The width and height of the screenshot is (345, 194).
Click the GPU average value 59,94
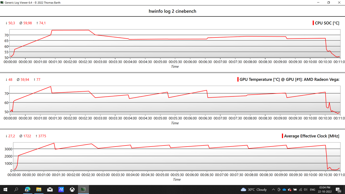(25, 80)
